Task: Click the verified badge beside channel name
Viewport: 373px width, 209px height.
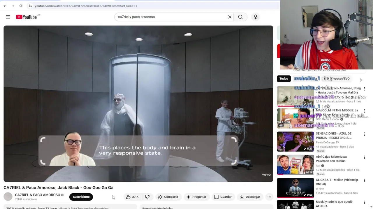Action: point(62,195)
